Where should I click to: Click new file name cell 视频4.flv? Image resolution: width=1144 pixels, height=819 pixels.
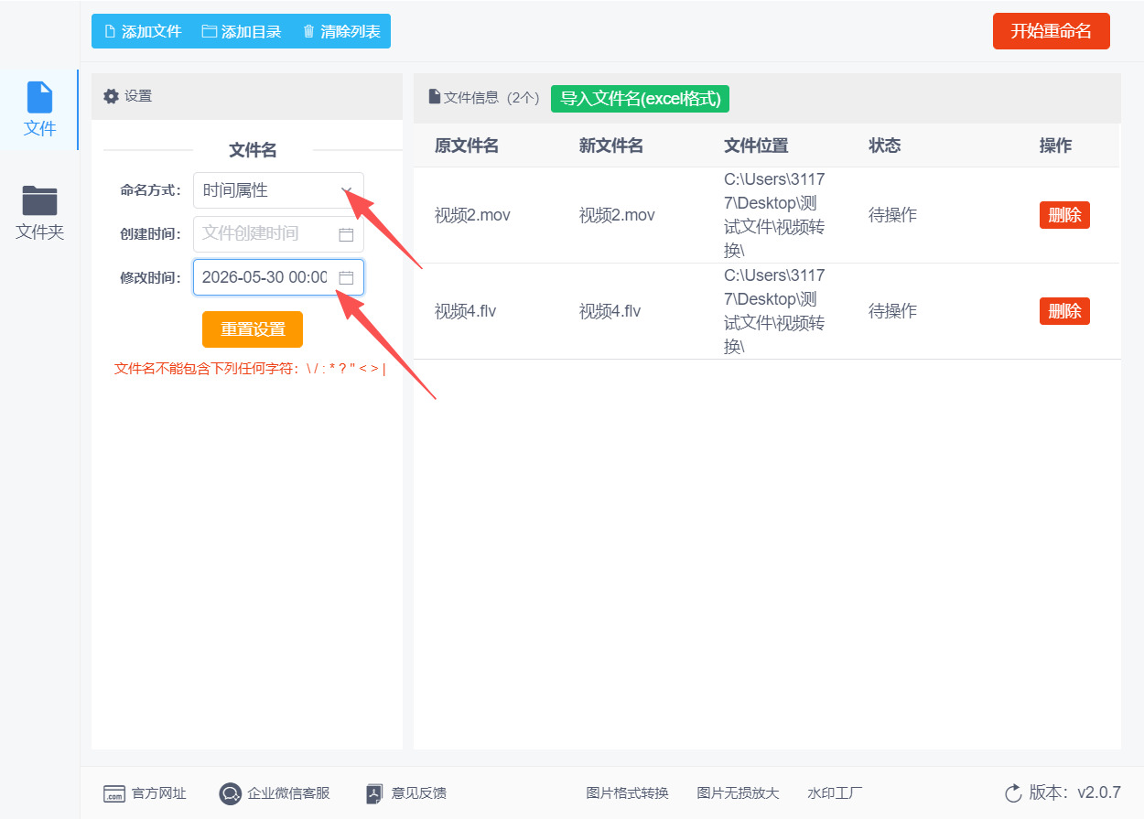[610, 311]
